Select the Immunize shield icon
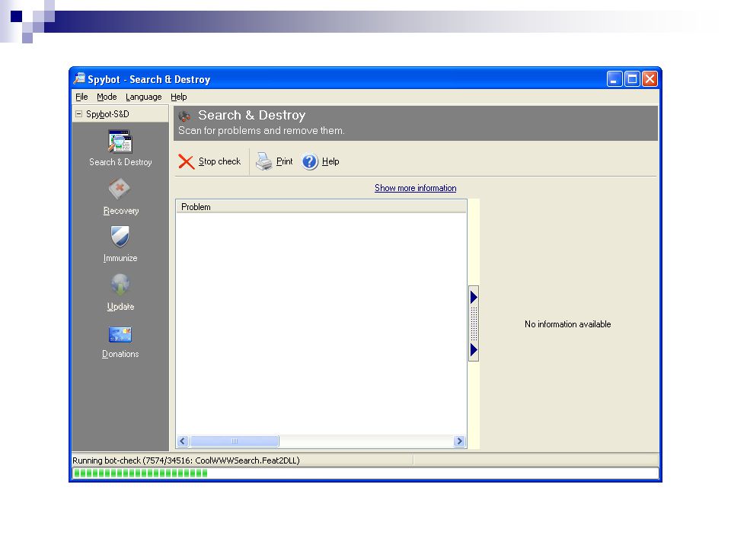The height and width of the screenshot is (548, 731). click(x=120, y=236)
